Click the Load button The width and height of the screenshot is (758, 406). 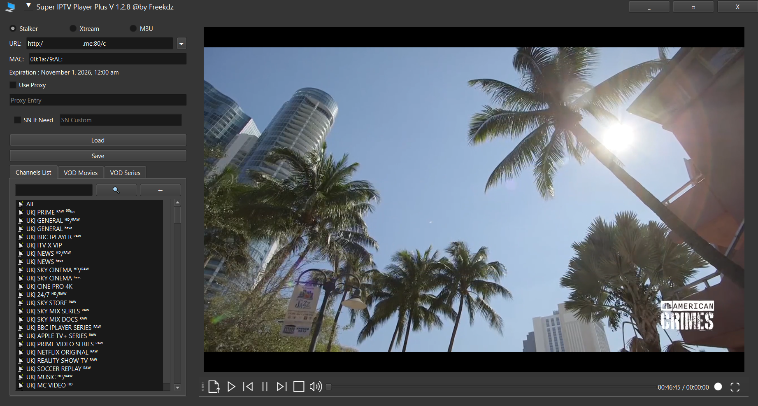coord(98,140)
